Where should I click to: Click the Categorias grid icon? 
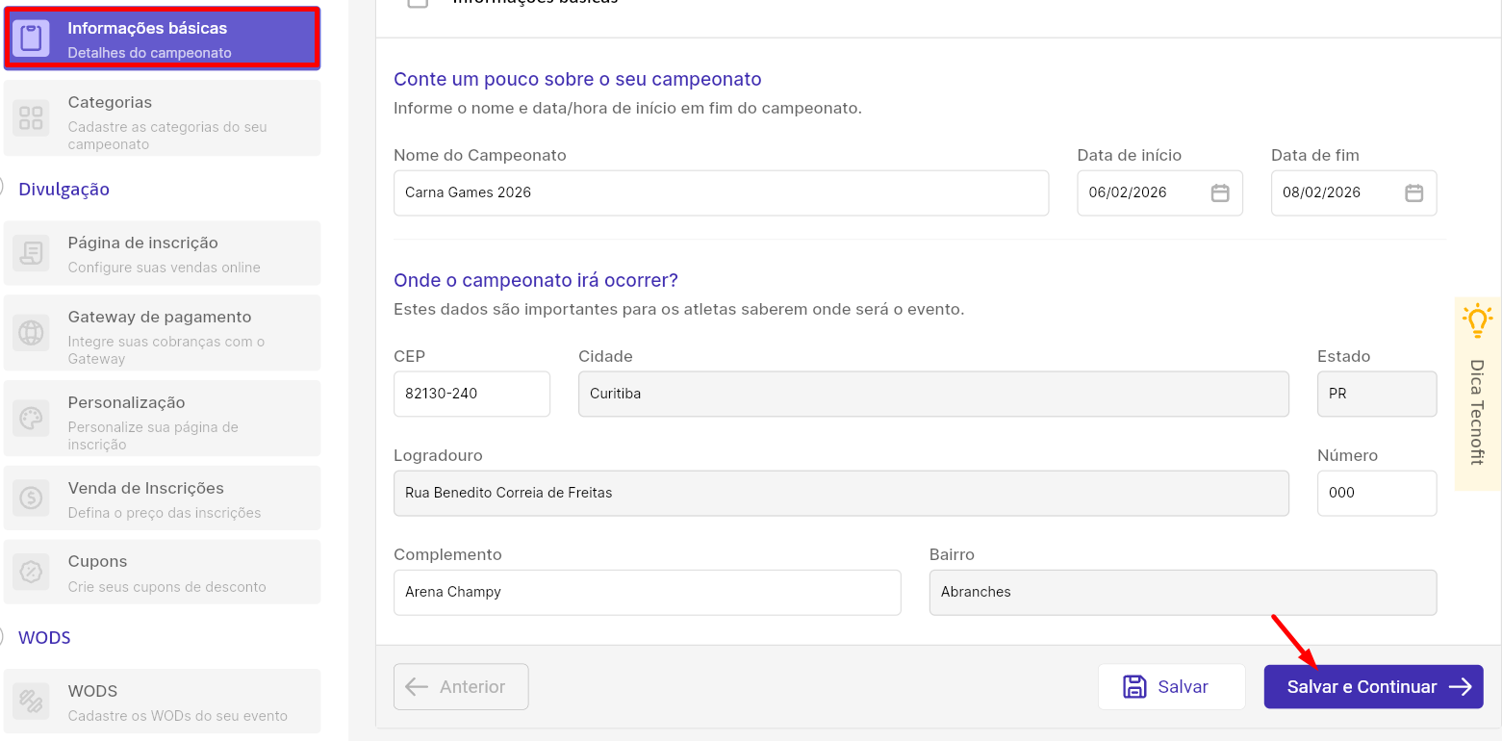31,118
